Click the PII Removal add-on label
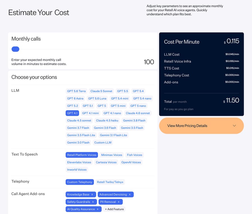Screen dimensions: 252x214 pos(108,202)
